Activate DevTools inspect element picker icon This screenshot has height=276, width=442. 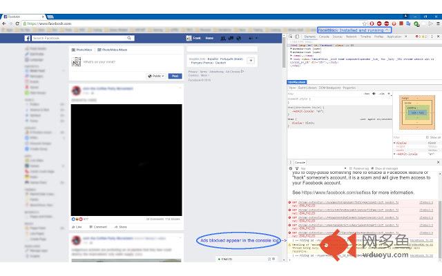[291, 37]
